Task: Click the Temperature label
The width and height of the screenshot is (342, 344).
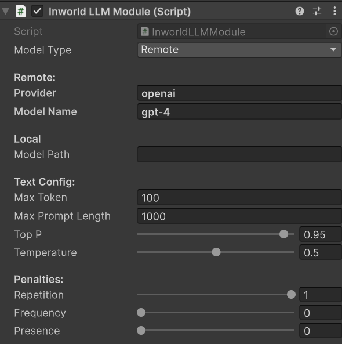Action: click(x=45, y=253)
